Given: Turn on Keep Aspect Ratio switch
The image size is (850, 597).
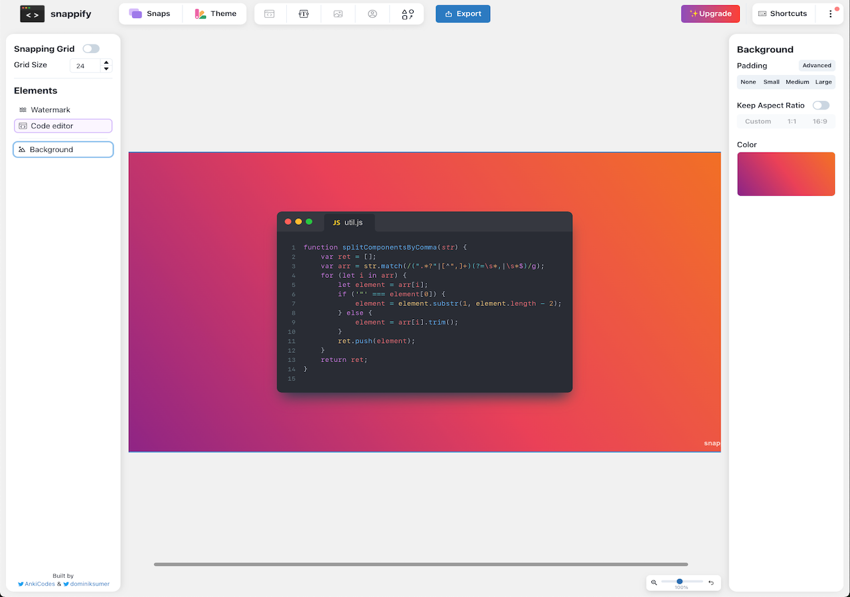Looking at the screenshot, I should click(x=821, y=105).
